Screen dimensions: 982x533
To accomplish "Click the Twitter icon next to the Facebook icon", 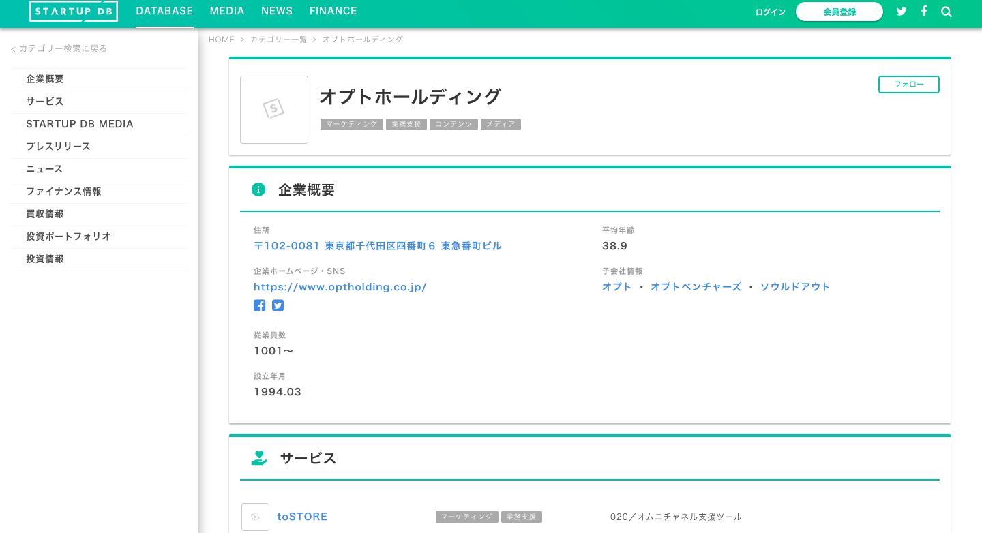I will click(278, 305).
